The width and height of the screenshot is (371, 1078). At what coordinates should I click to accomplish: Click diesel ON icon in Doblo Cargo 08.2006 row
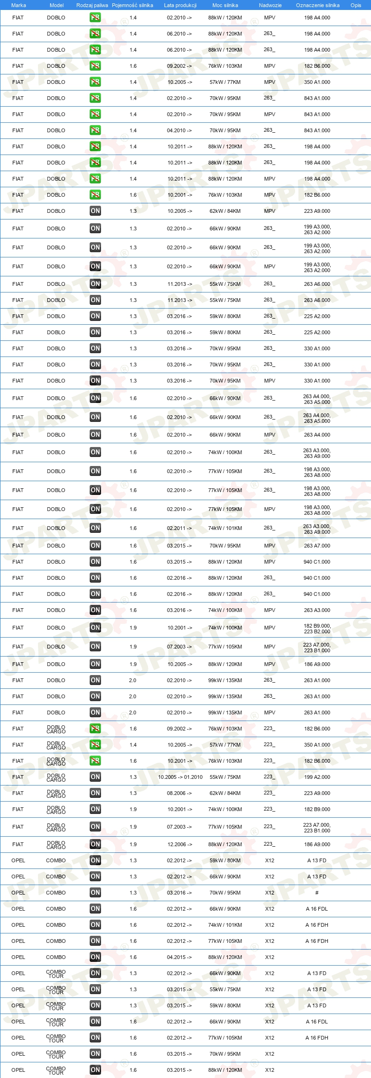pyautogui.click(x=95, y=793)
